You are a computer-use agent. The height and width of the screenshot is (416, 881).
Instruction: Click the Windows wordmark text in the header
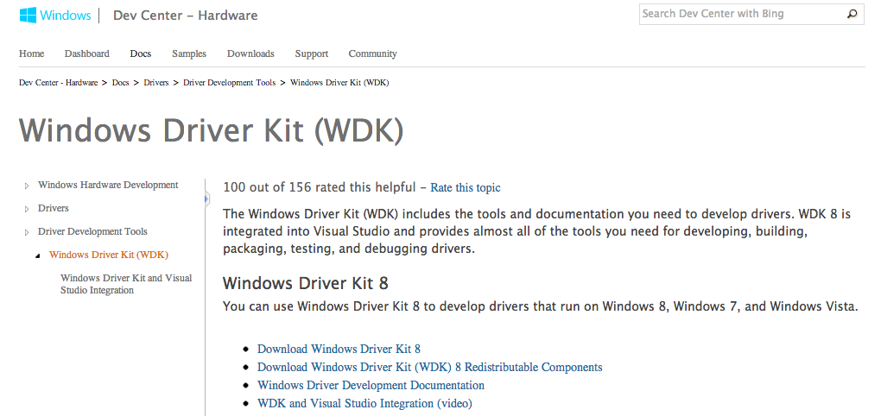pos(65,16)
